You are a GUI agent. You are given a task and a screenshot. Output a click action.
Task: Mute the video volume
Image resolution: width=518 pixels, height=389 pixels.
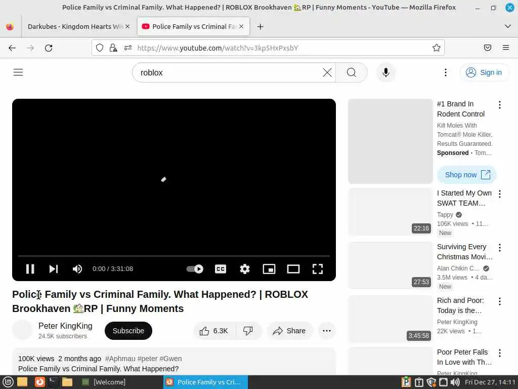(77, 269)
